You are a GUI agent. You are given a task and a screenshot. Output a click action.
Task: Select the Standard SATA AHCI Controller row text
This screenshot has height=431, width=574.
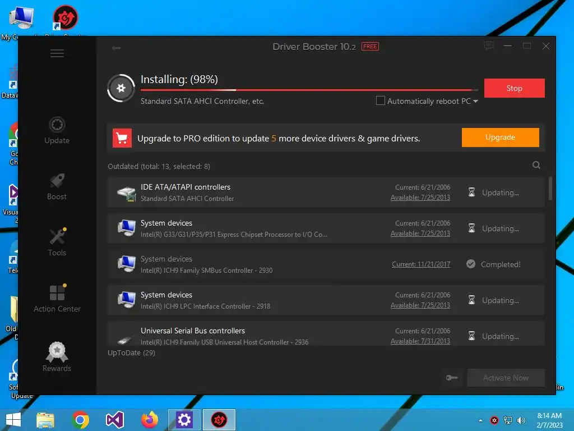click(187, 199)
